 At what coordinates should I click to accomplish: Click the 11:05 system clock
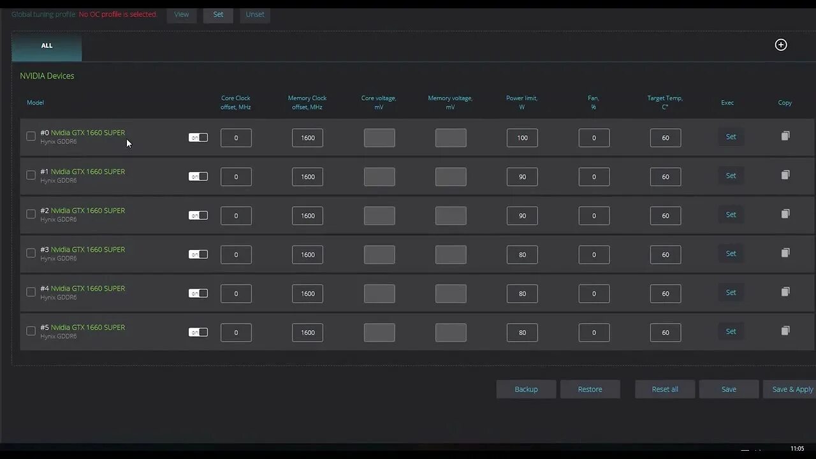[x=798, y=449]
